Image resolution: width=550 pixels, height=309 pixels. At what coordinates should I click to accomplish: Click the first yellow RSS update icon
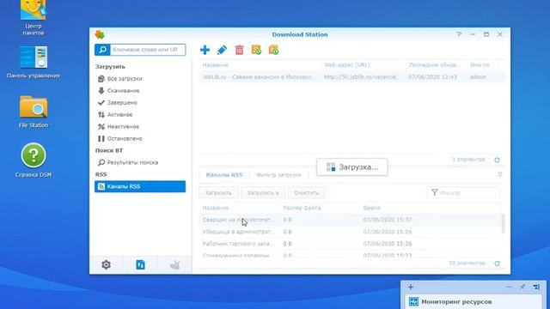tap(256, 50)
